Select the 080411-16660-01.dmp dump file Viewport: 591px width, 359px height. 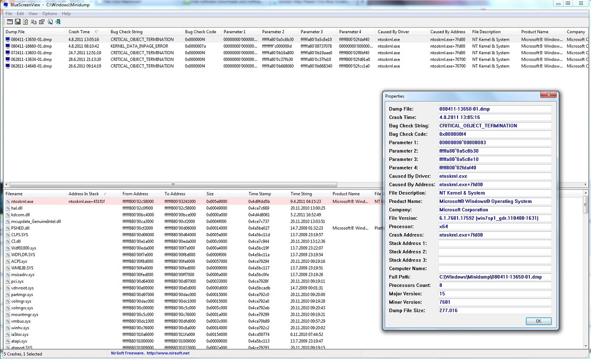(31, 46)
